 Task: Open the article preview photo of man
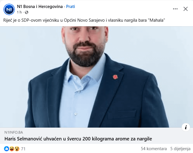(x=96, y=77)
